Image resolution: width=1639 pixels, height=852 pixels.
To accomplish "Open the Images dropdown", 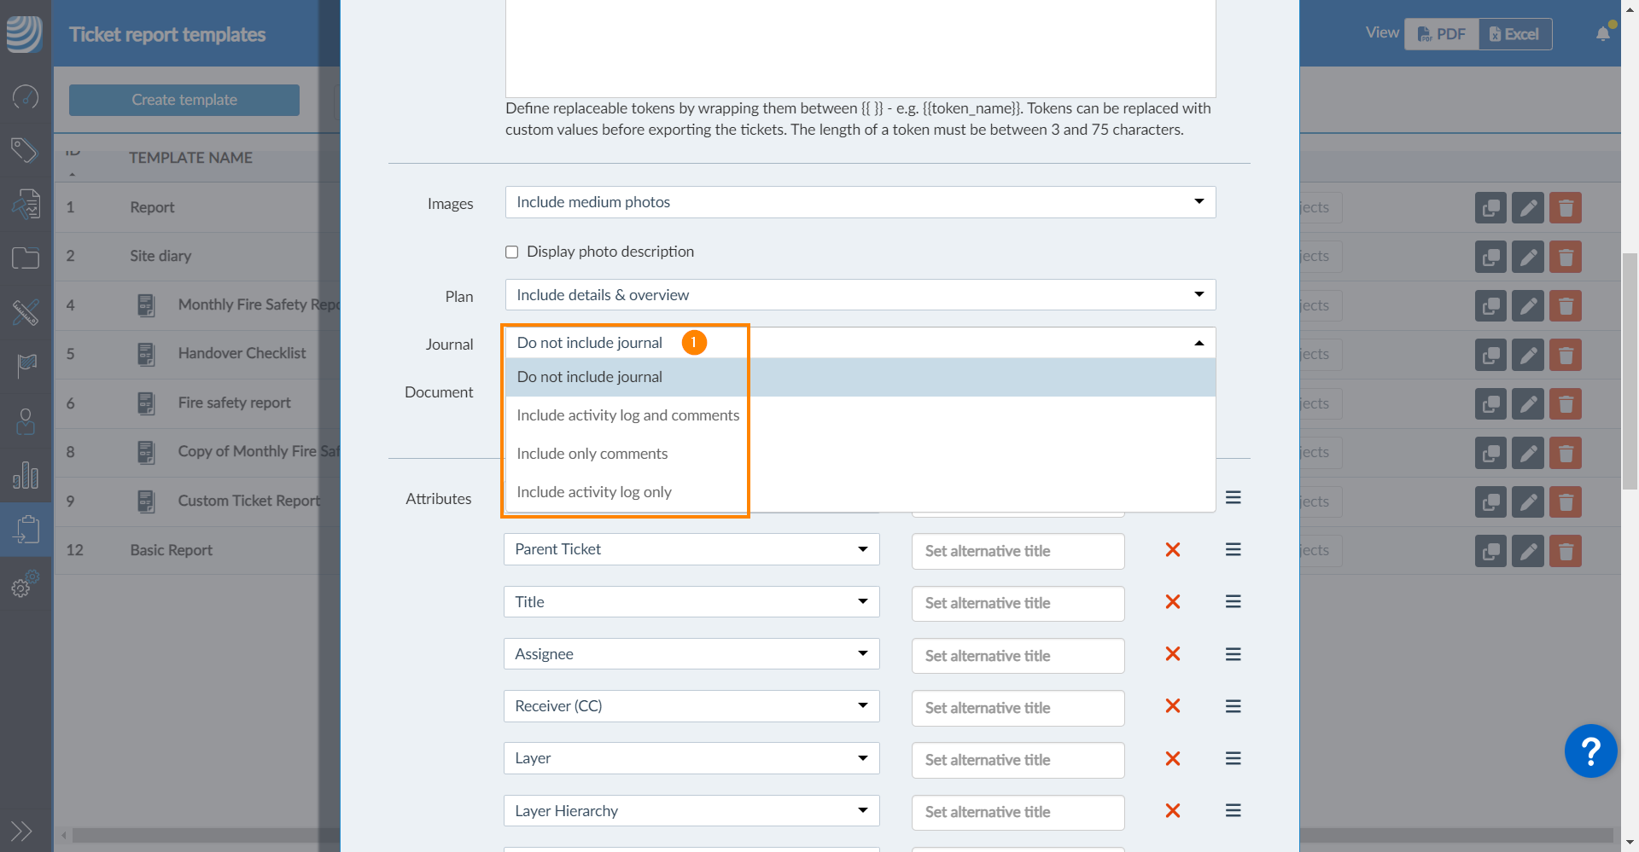I will click(860, 202).
